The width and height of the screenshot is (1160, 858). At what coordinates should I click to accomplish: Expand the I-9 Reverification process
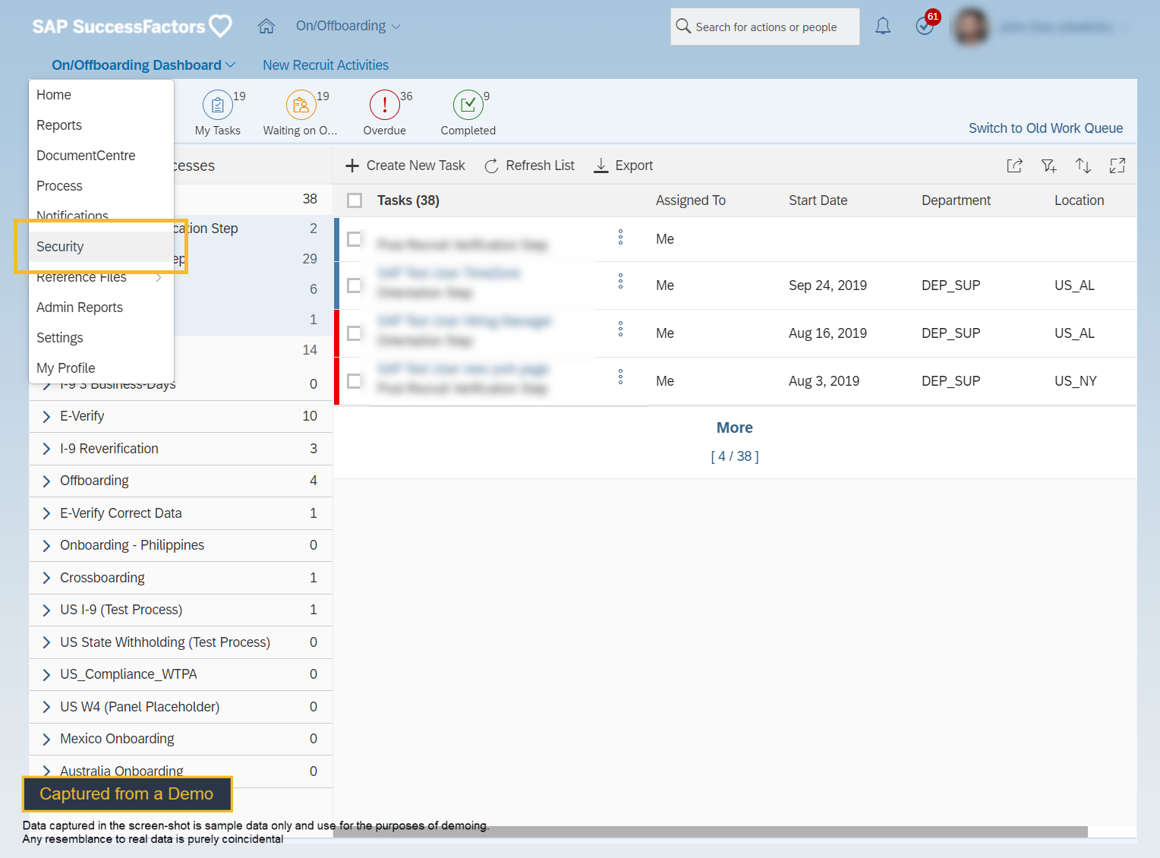[46, 449]
